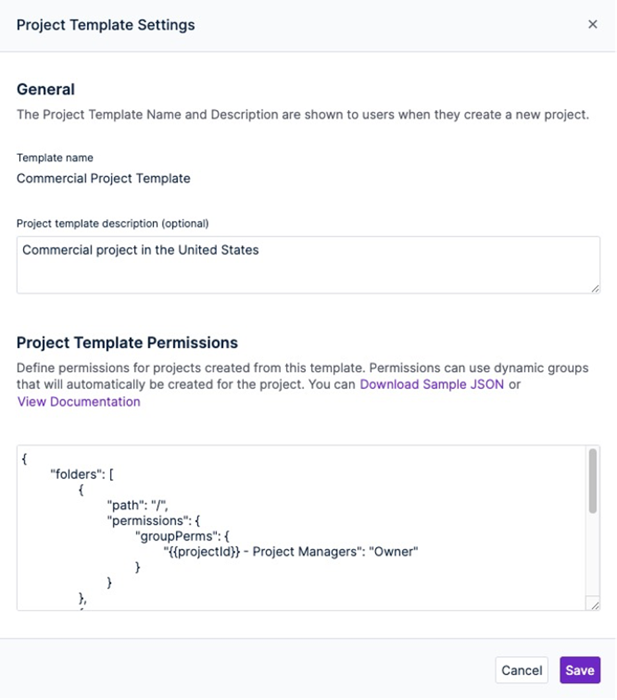Viewport: 617px width, 700px height.
Task: Click the Commercial Project Template name text
Action: click(103, 178)
